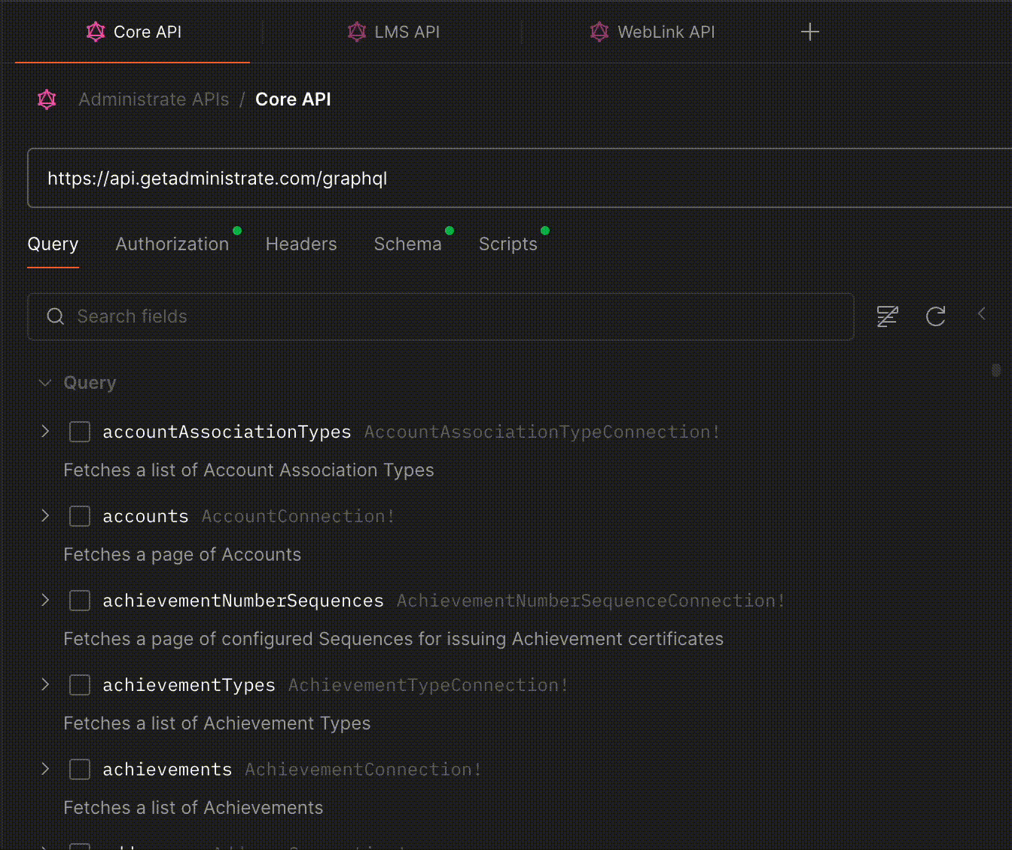
Task: Switch to the WebLink API tab
Action: 652,32
